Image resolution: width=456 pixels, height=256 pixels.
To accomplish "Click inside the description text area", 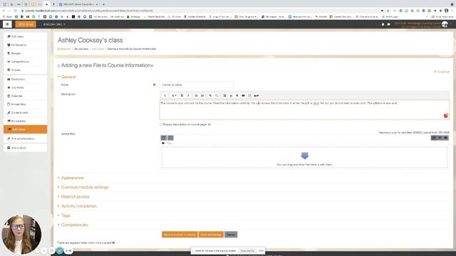I will pyautogui.click(x=304, y=110).
